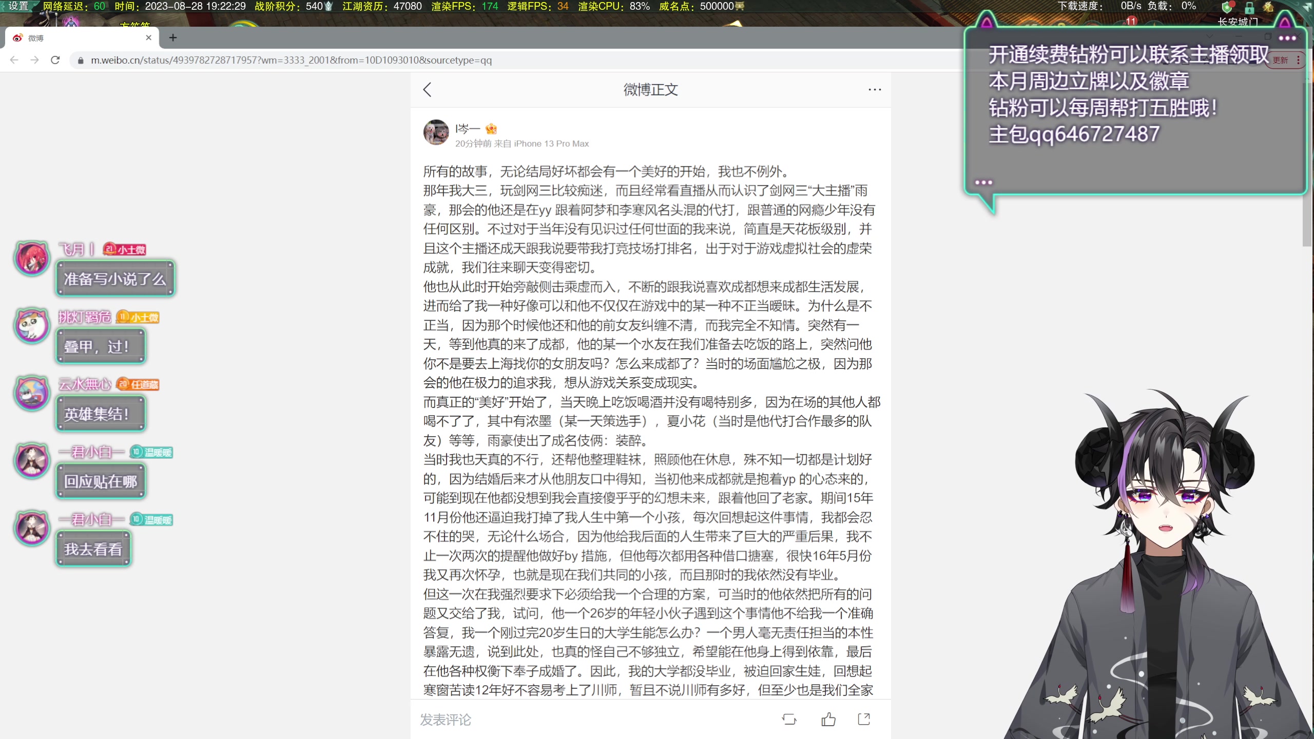Click the 温暖暖 badge above 回应贴在哪

point(151,452)
